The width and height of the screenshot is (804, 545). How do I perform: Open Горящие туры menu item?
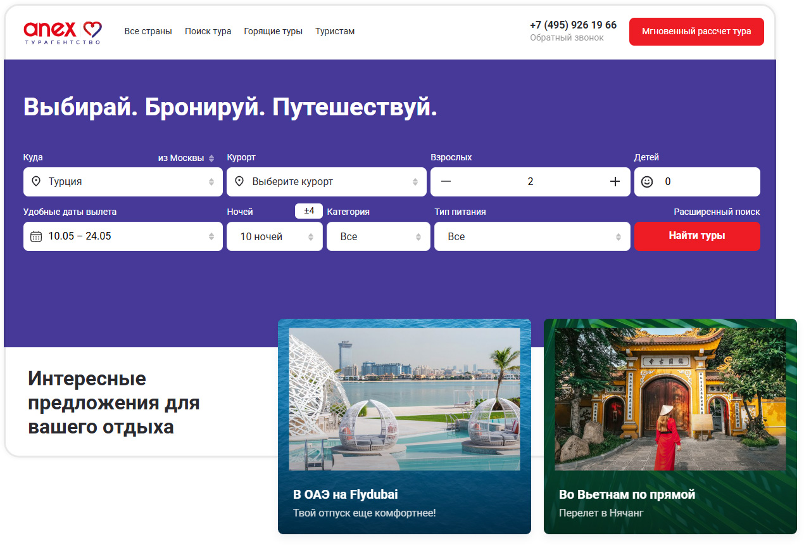273,32
